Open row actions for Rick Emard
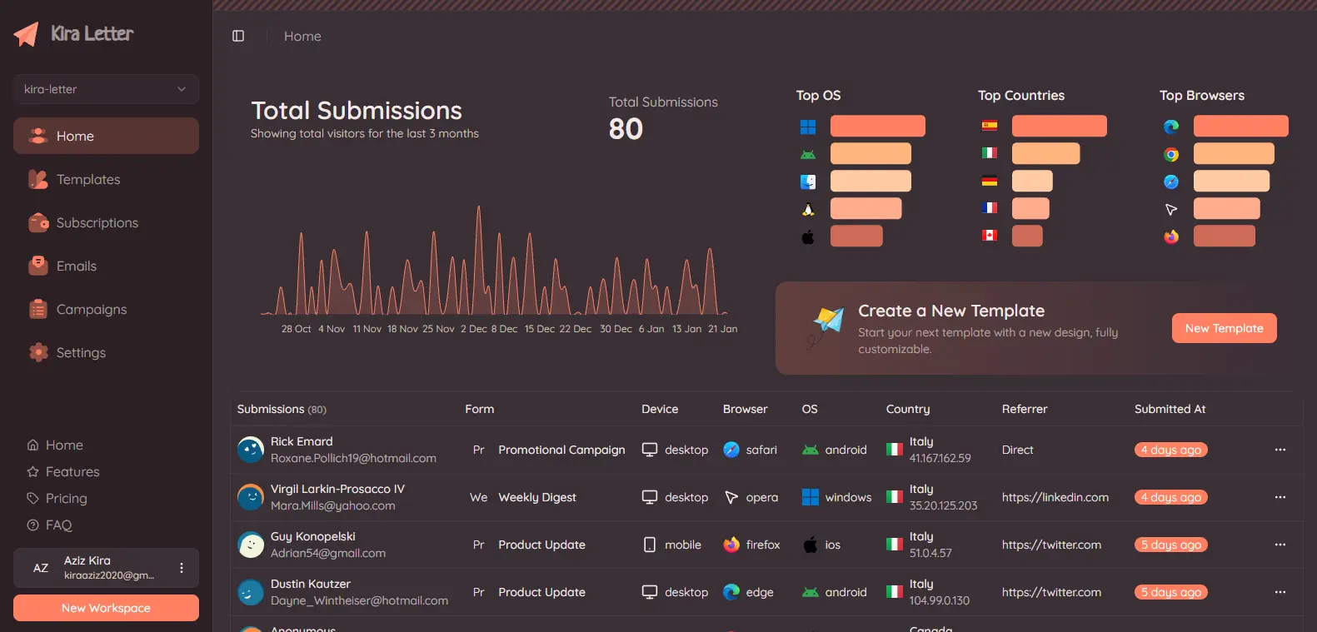This screenshot has height=632, width=1317. coord(1280,450)
